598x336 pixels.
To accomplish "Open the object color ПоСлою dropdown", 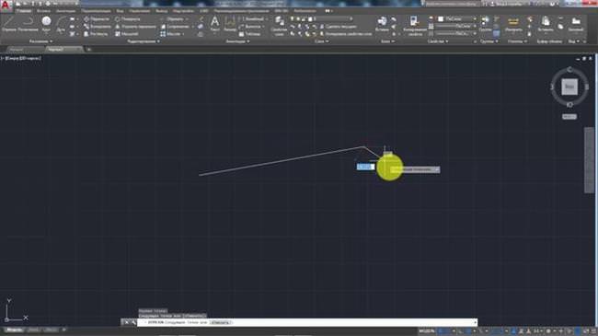I will point(456,18).
